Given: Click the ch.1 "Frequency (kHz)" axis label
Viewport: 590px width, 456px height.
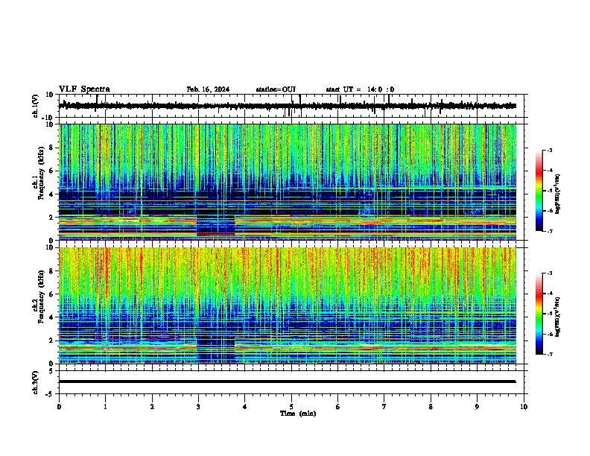Looking at the screenshot, I should pos(41,173).
